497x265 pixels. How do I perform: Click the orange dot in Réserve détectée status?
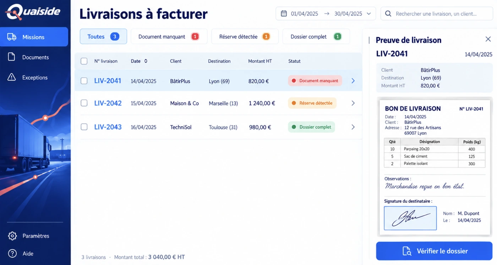pos(294,103)
